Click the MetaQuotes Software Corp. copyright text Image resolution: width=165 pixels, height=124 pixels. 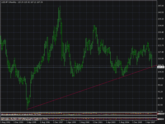point(25,119)
